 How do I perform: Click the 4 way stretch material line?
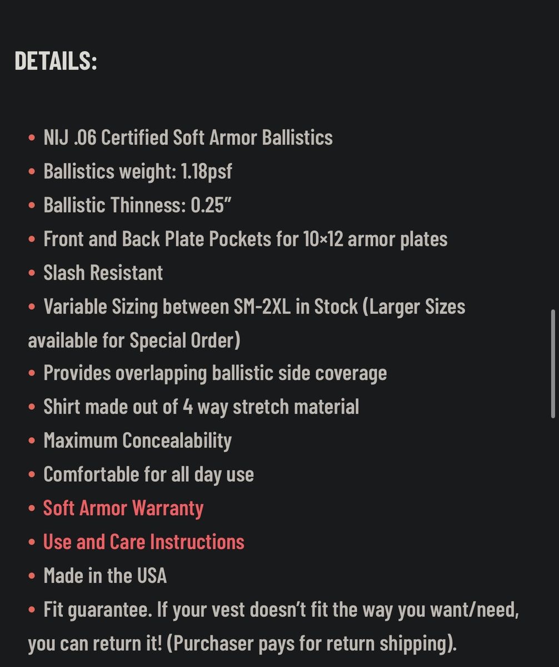click(x=201, y=407)
